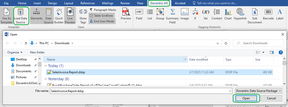Toggle the preview pane icon
Viewport: 288px width, 107px height.
point(272,52)
